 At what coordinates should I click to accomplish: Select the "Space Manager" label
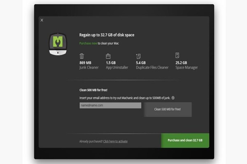click(x=186, y=68)
